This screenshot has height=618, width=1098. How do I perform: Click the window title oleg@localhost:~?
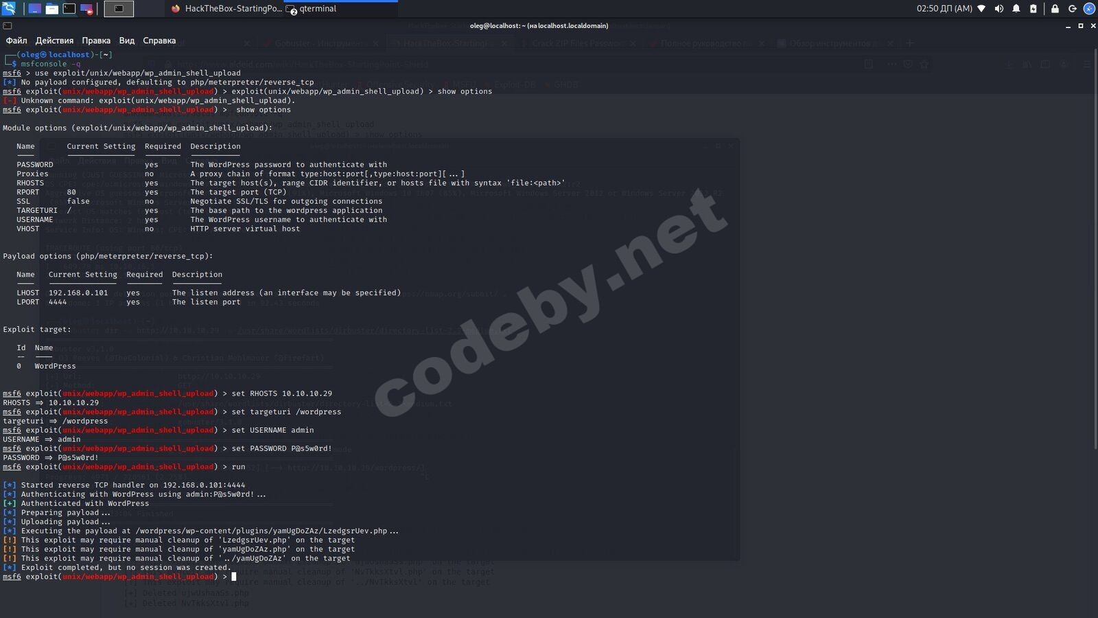(x=539, y=26)
